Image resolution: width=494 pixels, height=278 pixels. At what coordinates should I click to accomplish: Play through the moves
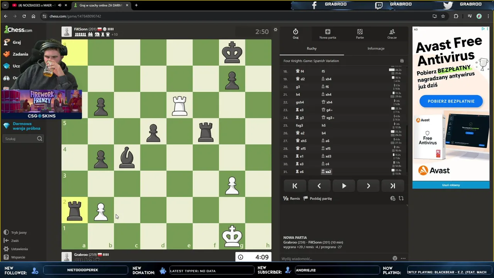tap(344, 186)
